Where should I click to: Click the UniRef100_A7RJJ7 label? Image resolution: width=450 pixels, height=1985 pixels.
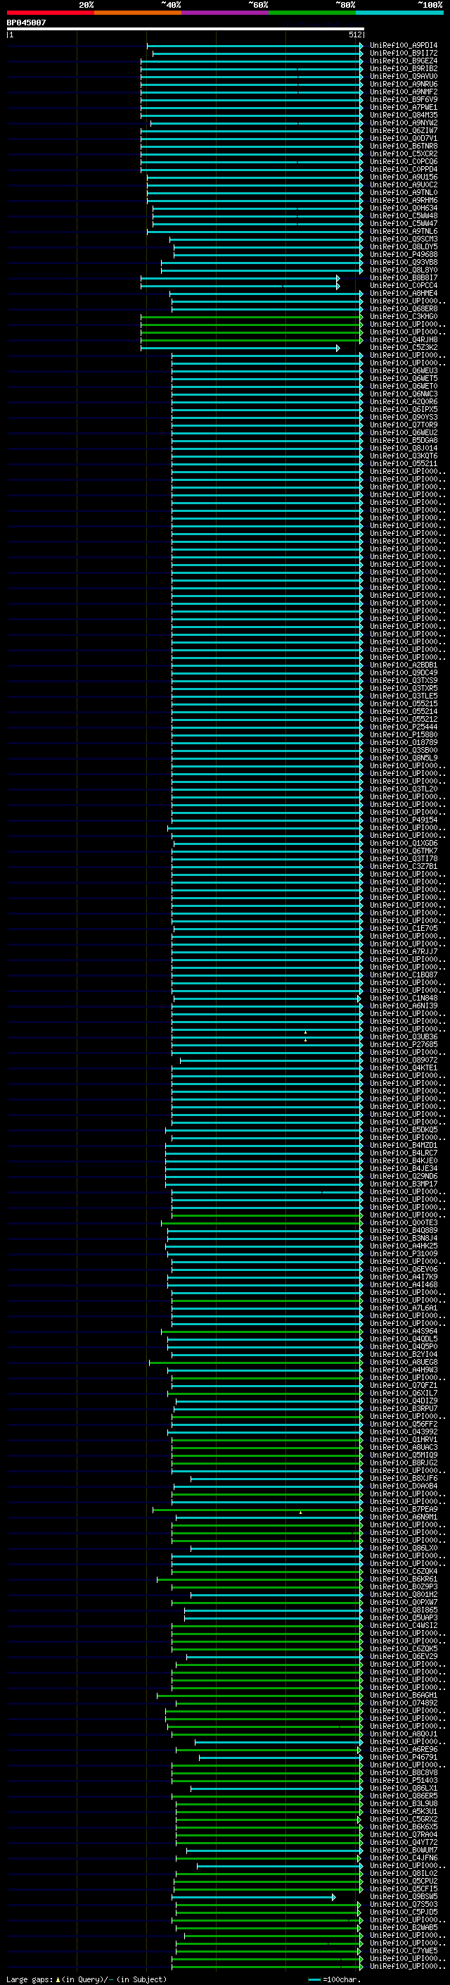click(x=404, y=952)
